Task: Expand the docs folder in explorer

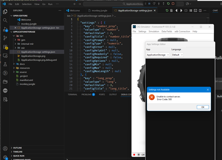Action: pyautogui.click(x=23, y=64)
